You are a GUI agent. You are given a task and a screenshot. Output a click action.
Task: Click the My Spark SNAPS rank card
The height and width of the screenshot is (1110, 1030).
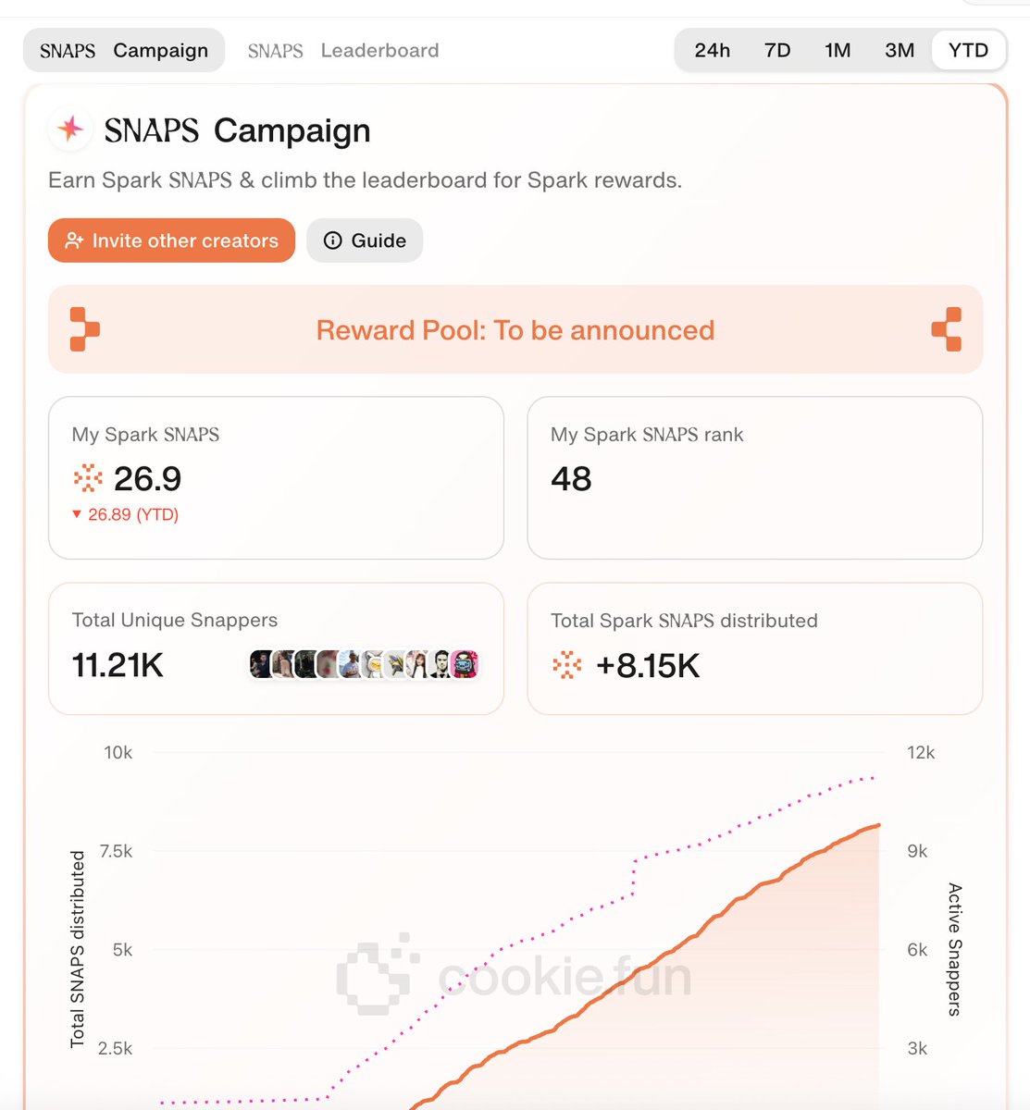[754, 478]
